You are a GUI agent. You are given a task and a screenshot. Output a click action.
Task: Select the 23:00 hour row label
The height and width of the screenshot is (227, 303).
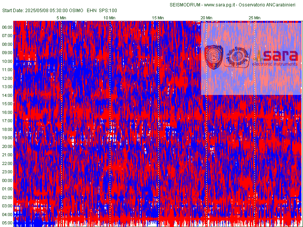point(7,172)
